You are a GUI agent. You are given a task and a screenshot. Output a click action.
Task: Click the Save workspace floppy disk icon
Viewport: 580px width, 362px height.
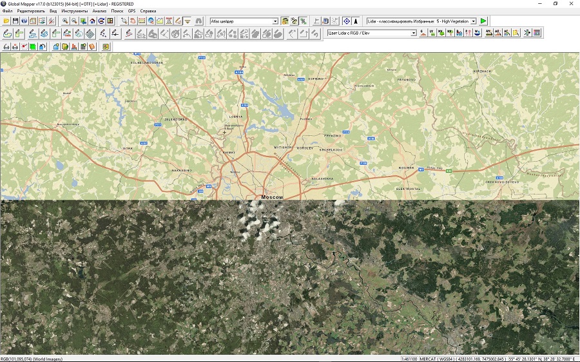(15, 21)
